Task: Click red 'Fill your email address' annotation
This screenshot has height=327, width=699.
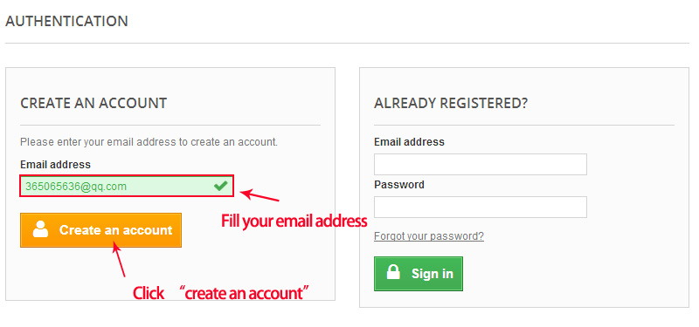Action: point(294,221)
